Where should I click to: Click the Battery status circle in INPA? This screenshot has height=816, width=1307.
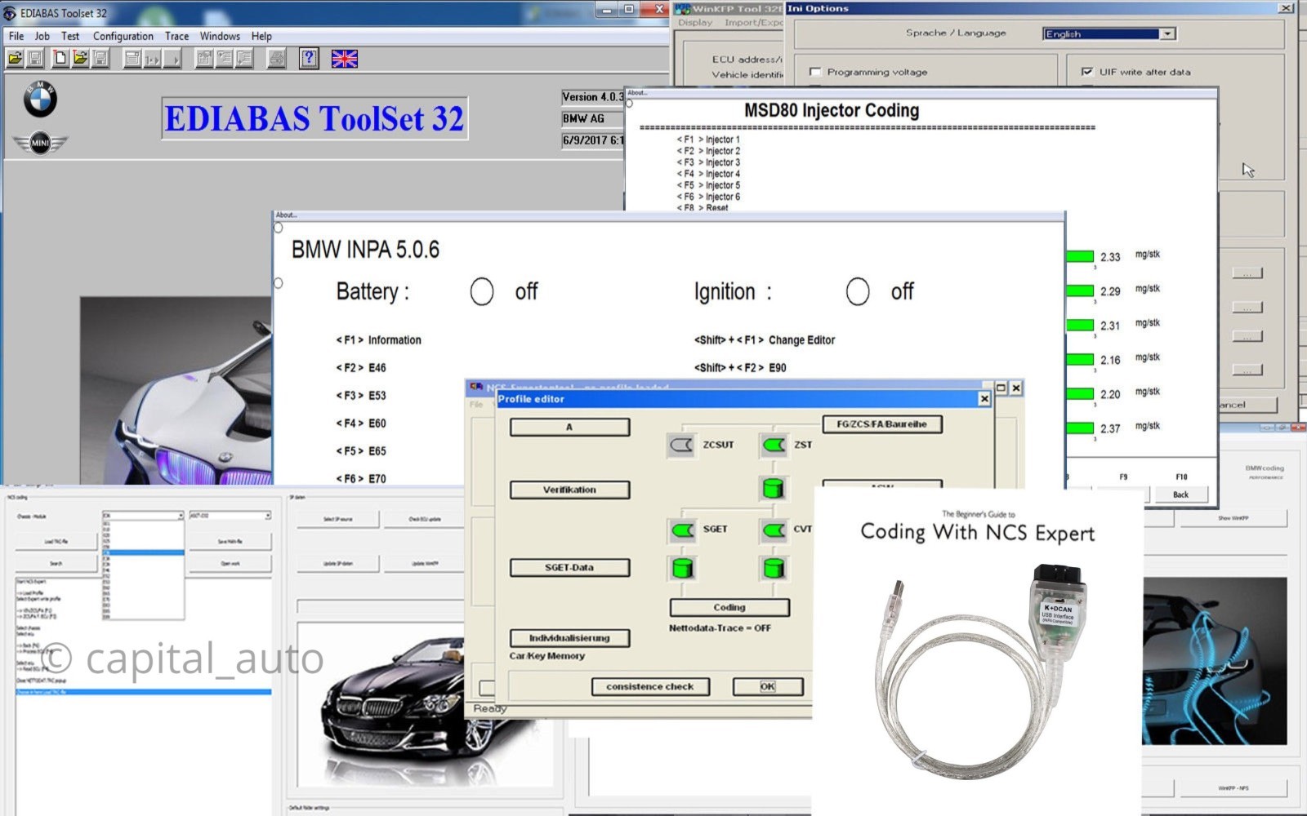(482, 291)
